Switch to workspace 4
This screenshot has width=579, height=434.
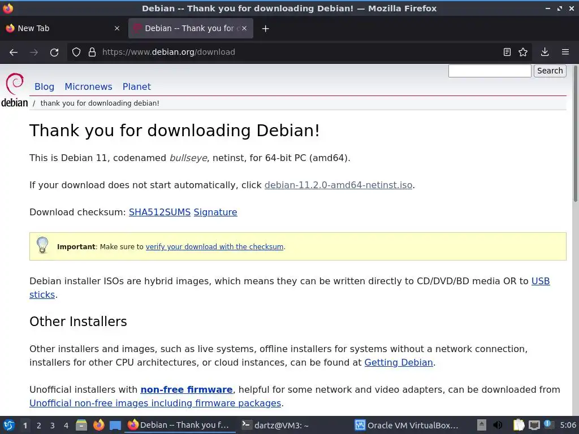(x=66, y=426)
